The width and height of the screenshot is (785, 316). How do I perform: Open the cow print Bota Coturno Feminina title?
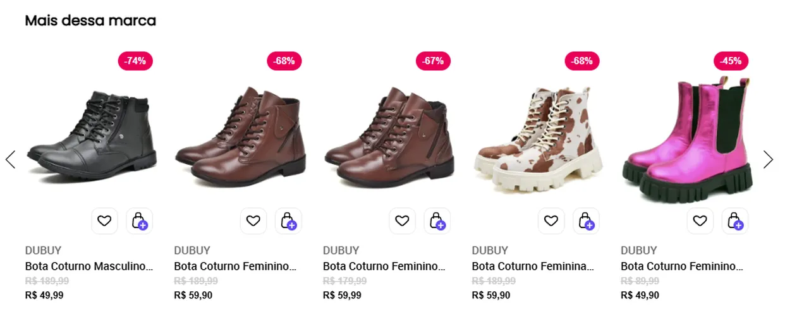(x=533, y=267)
